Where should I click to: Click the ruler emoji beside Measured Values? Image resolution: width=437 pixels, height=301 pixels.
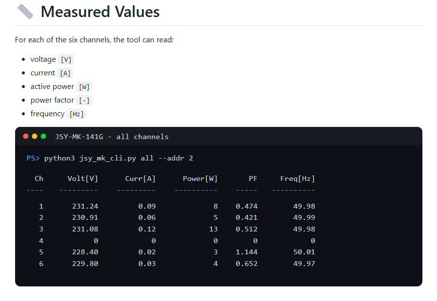(x=25, y=12)
